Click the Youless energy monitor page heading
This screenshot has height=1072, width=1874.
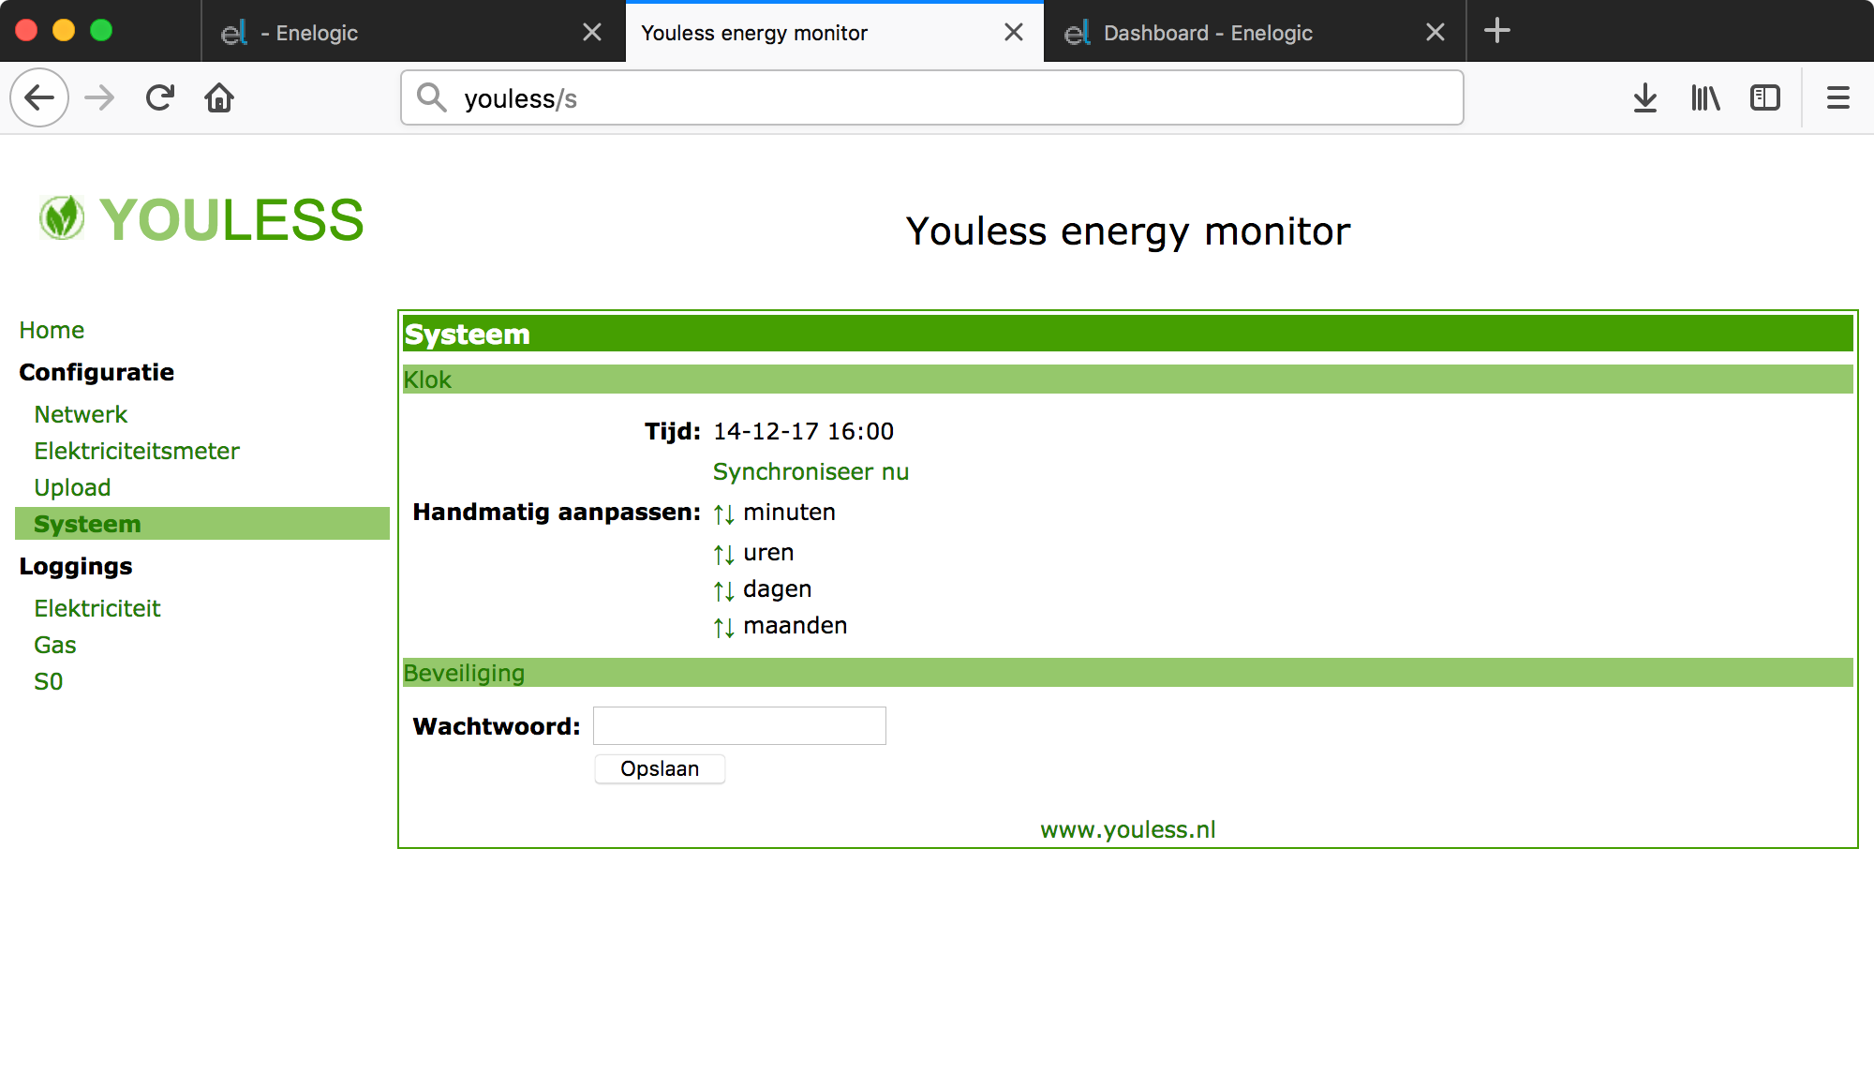[1128, 231]
